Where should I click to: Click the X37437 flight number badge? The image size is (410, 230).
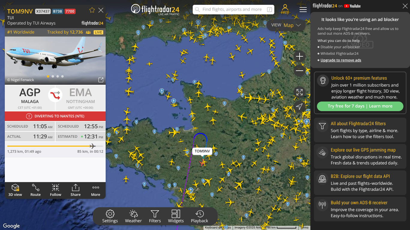(43, 11)
